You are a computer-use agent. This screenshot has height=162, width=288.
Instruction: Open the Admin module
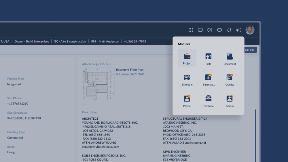click(x=230, y=101)
